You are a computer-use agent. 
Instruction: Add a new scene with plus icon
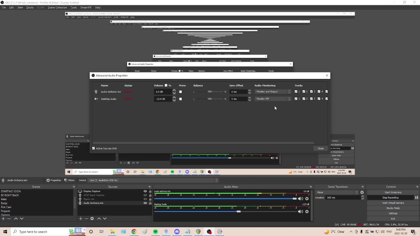coord(3,219)
